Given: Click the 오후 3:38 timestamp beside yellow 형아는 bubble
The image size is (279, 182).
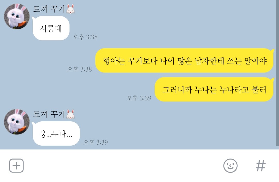Looking at the screenshot, I should pyautogui.click(x=80, y=69).
